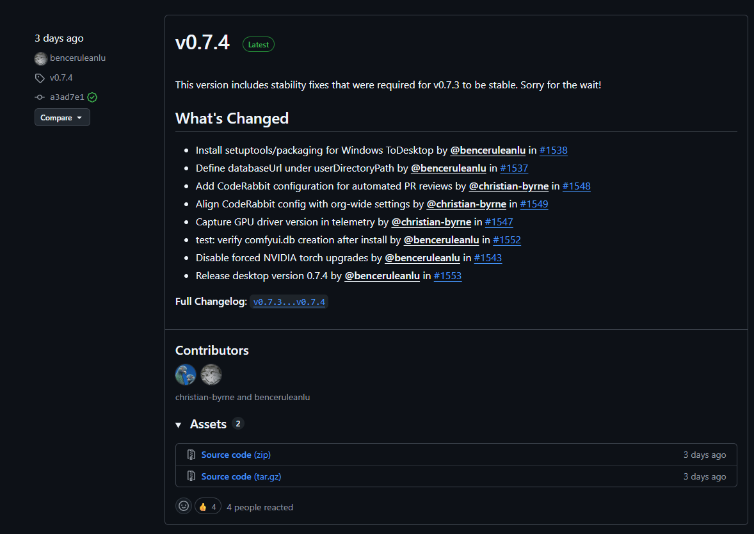Click '3 days ago' in release sidebar
Image resolution: width=754 pixels, height=534 pixels.
pyautogui.click(x=59, y=38)
